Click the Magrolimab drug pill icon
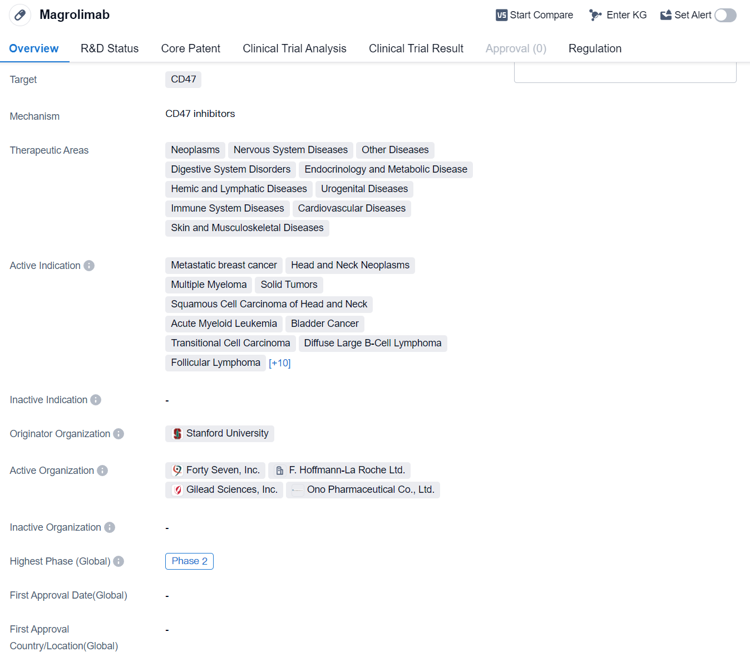This screenshot has width=750, height=666. click(x=20, y=15)
